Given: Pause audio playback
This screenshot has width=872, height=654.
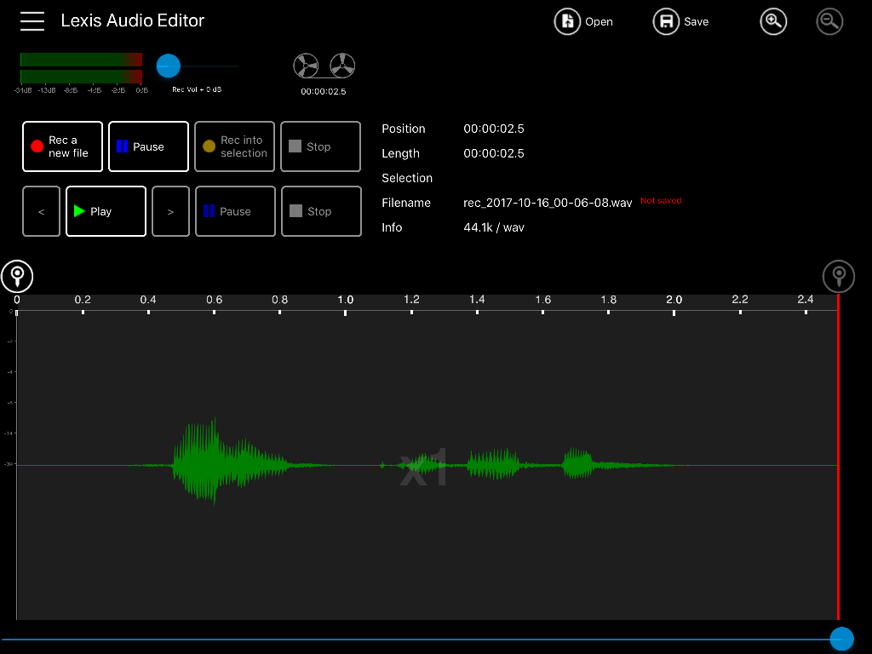Looking at the screenshot, I should pos(235,211).
